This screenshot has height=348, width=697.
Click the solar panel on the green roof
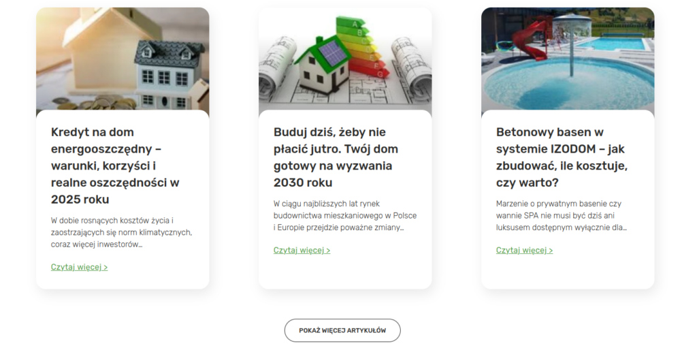point(332,53)
